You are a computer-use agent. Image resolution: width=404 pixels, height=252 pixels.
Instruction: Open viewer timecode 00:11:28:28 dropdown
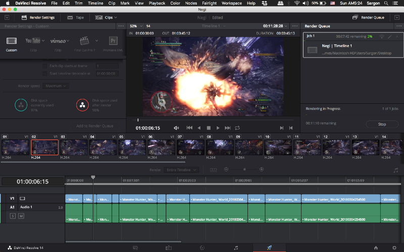click(275, 26)
